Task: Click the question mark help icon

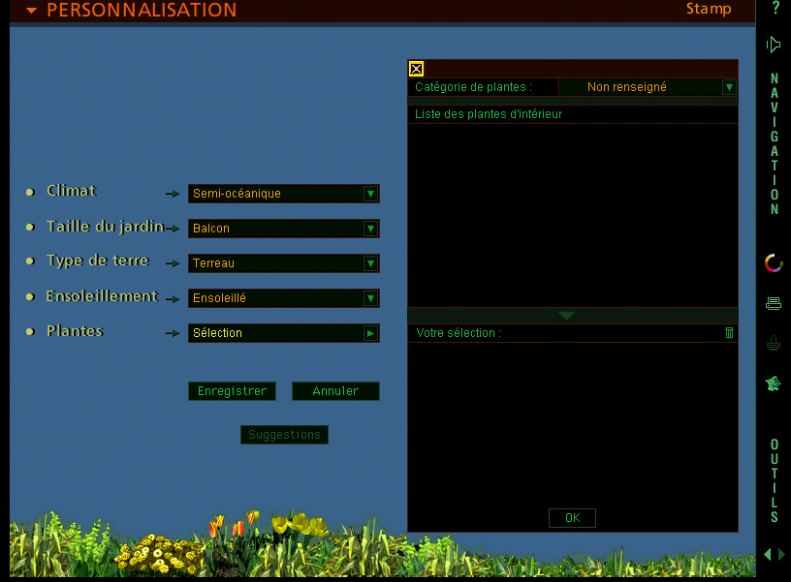Action: 774,8
